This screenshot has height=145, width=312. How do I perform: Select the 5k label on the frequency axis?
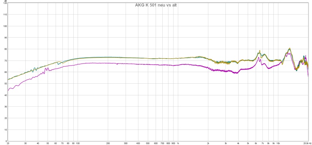coord(248,143)
